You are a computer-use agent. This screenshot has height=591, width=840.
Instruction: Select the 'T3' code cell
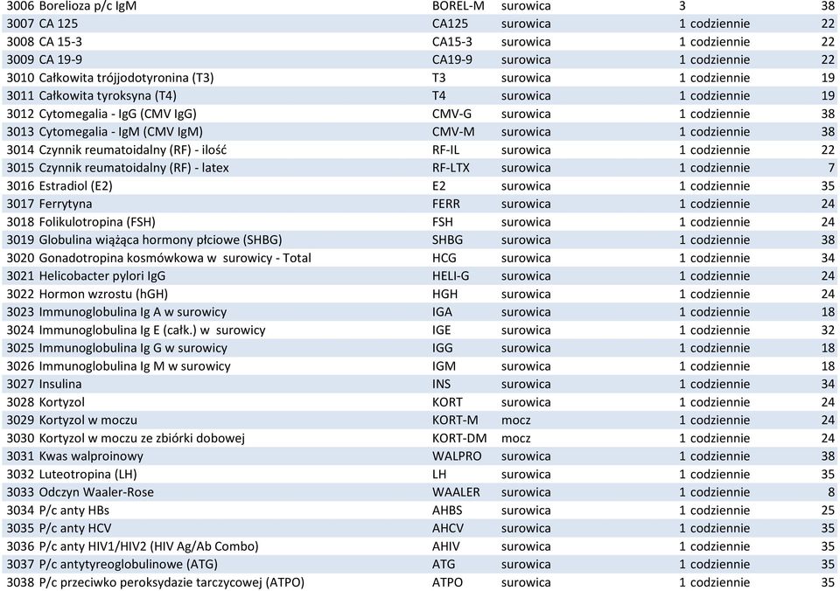tap(438, 78)
